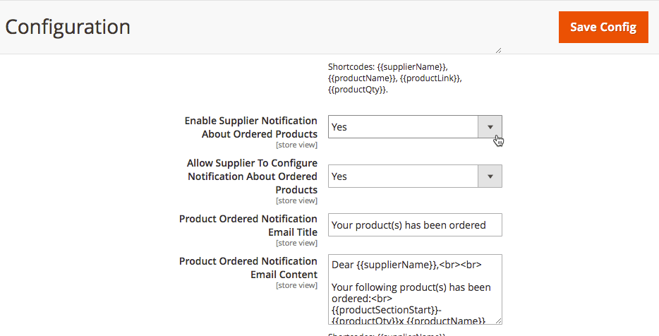
Task: Click store view scope under Allow Supplier Configure label
Action: 296,200
